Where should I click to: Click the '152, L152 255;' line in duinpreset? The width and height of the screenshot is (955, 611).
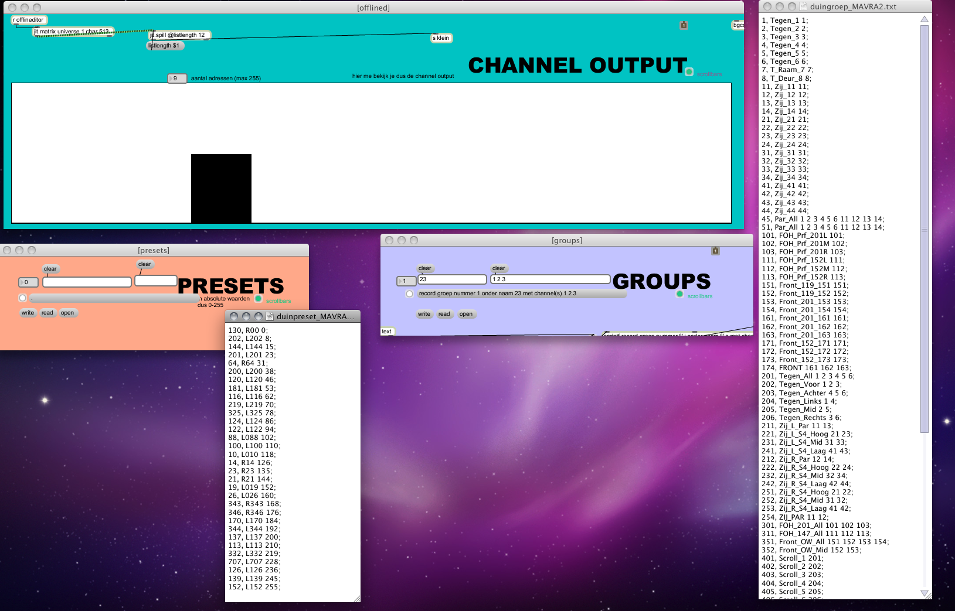click(x=254, y=587)
